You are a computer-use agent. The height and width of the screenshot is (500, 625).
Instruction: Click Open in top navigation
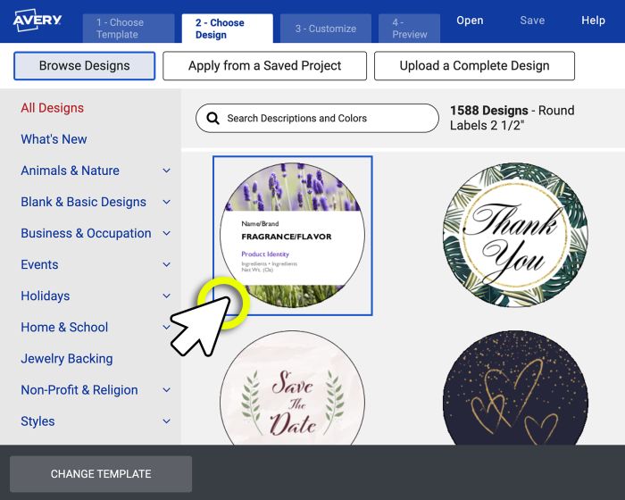pos(470,21)
